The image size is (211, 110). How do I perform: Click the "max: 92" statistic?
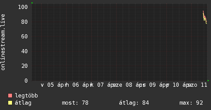(x=191, y=103)
